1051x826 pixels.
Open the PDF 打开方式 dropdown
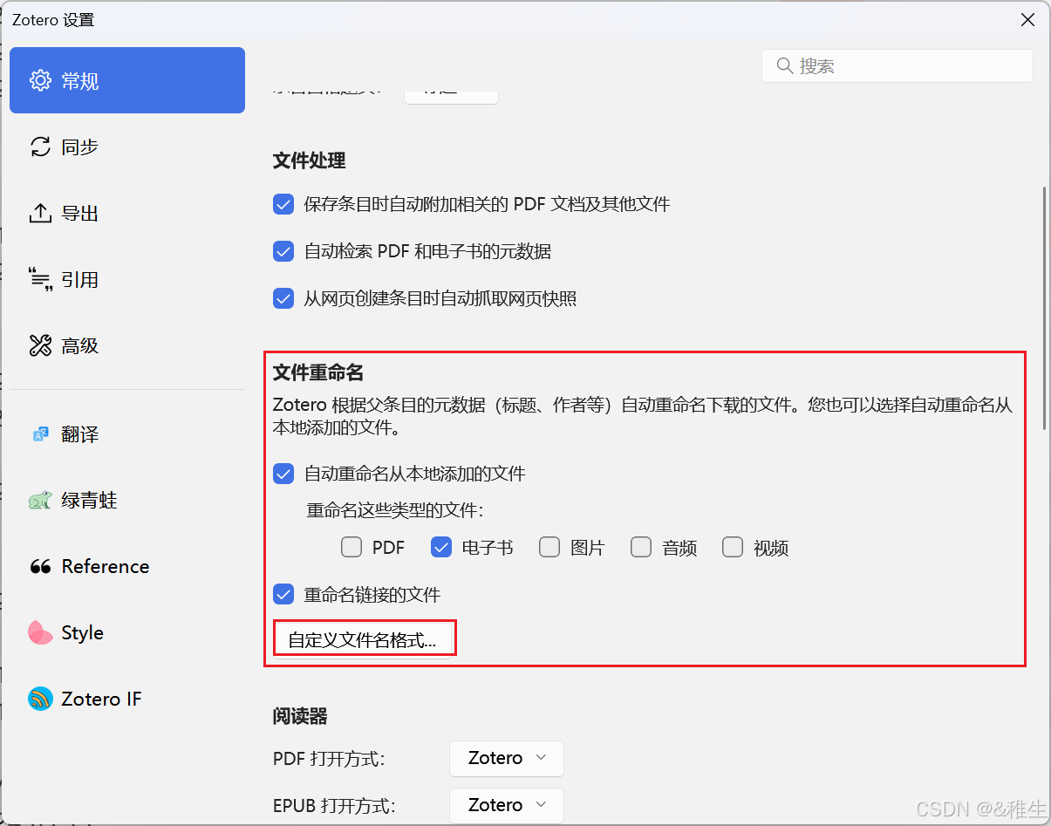coord(507,758)
